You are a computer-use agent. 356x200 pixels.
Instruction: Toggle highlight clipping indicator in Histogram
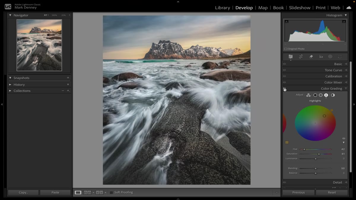pyautogui.click(x=344, y=21)
